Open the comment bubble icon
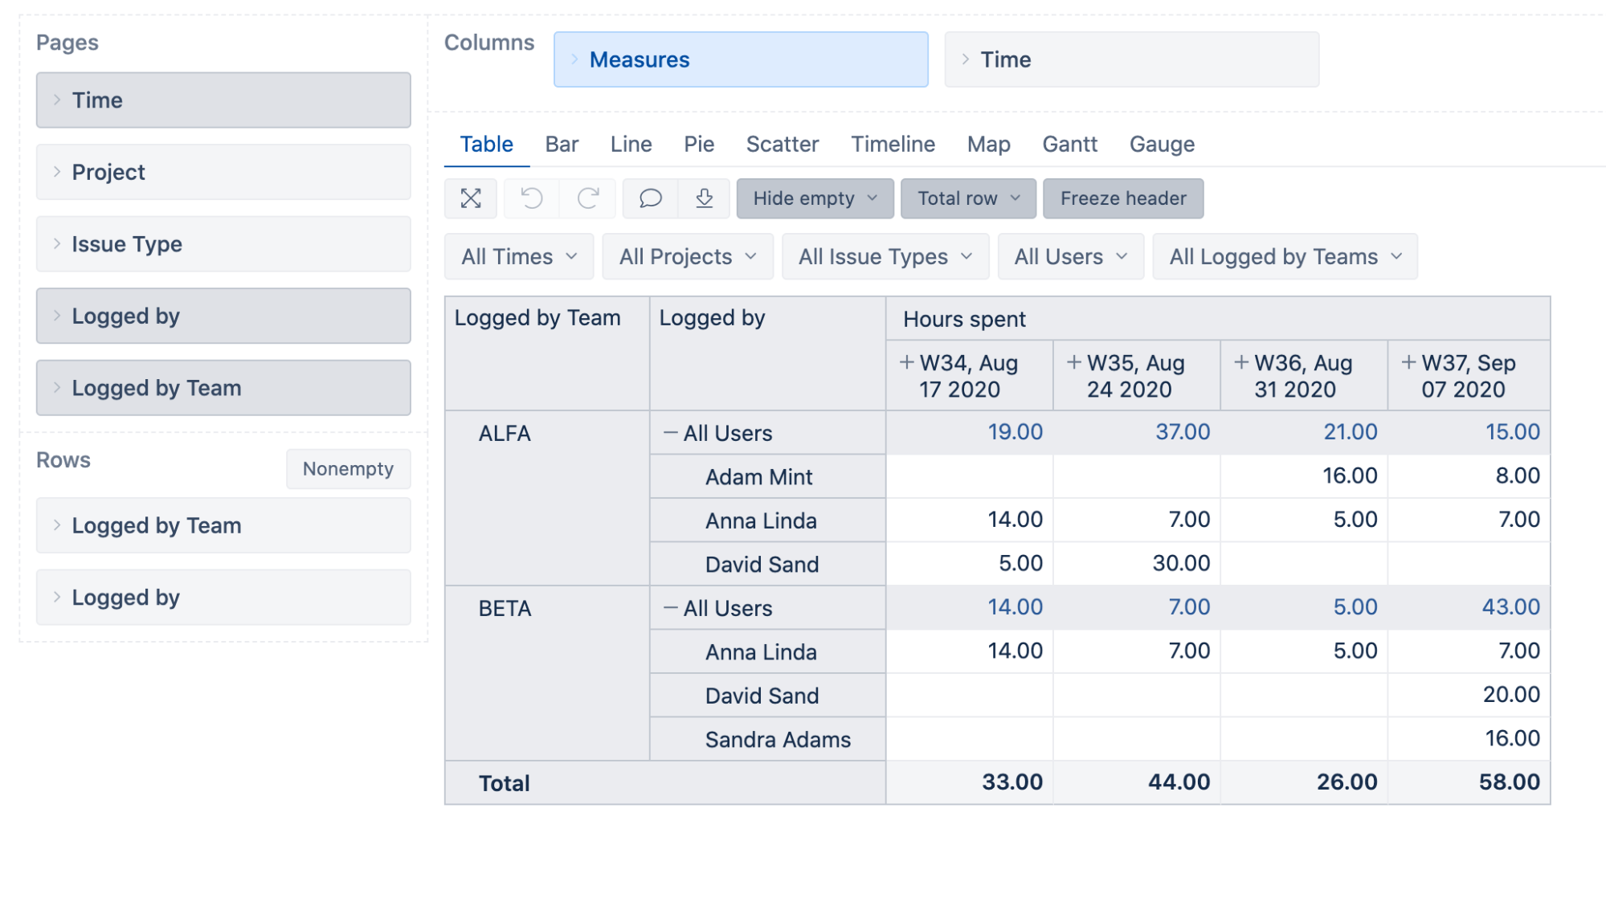Viewport: 1606px width, 898px height. 650,198
